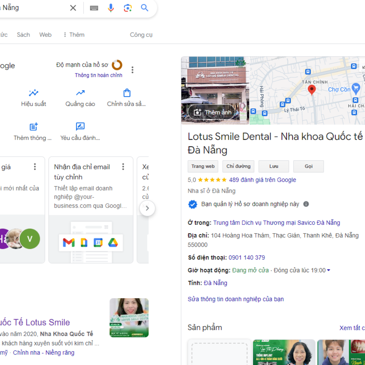Open the Chỉnh nha - Niềng răng sitelink
Viewport: 365px width, 365px height.
click(43, 353)
